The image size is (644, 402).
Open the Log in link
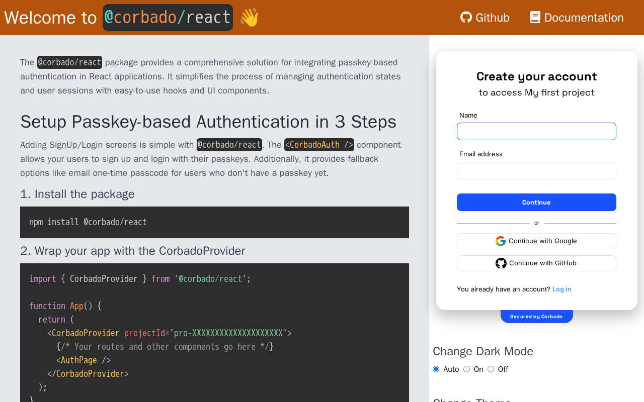coord(561,289)
